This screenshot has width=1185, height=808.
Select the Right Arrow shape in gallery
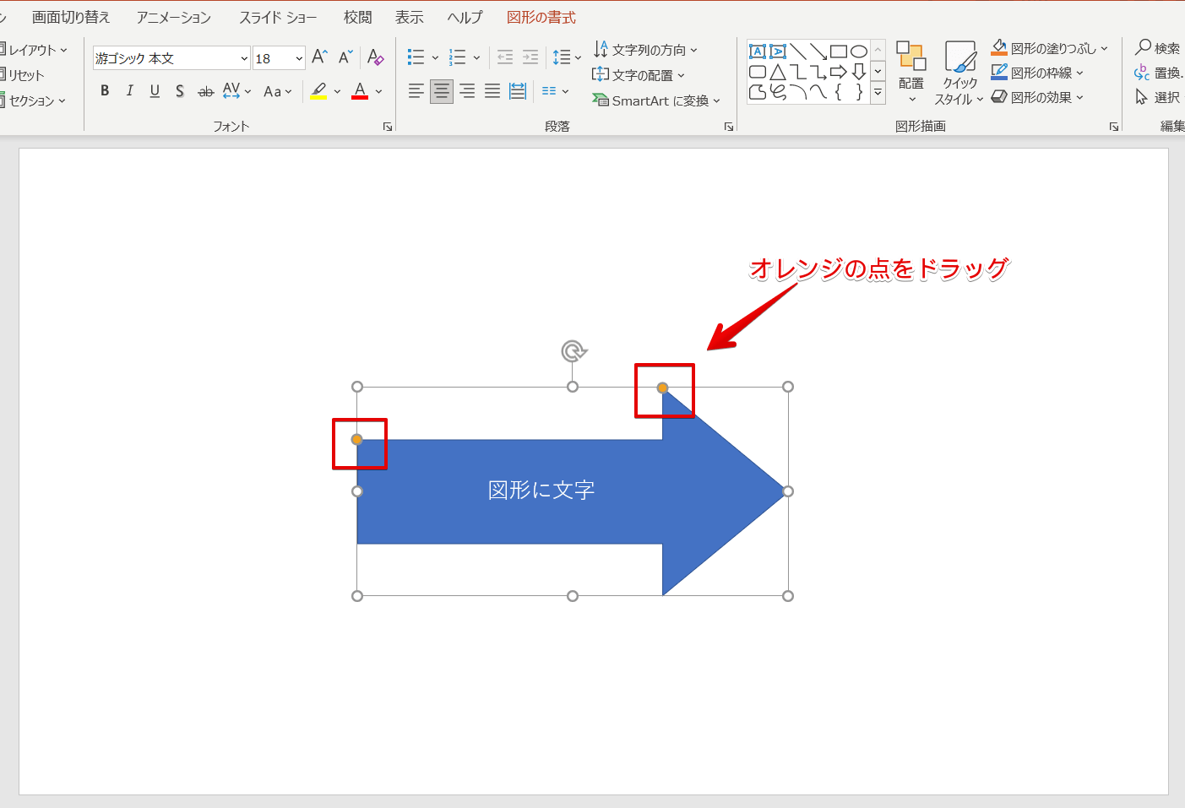839,72
